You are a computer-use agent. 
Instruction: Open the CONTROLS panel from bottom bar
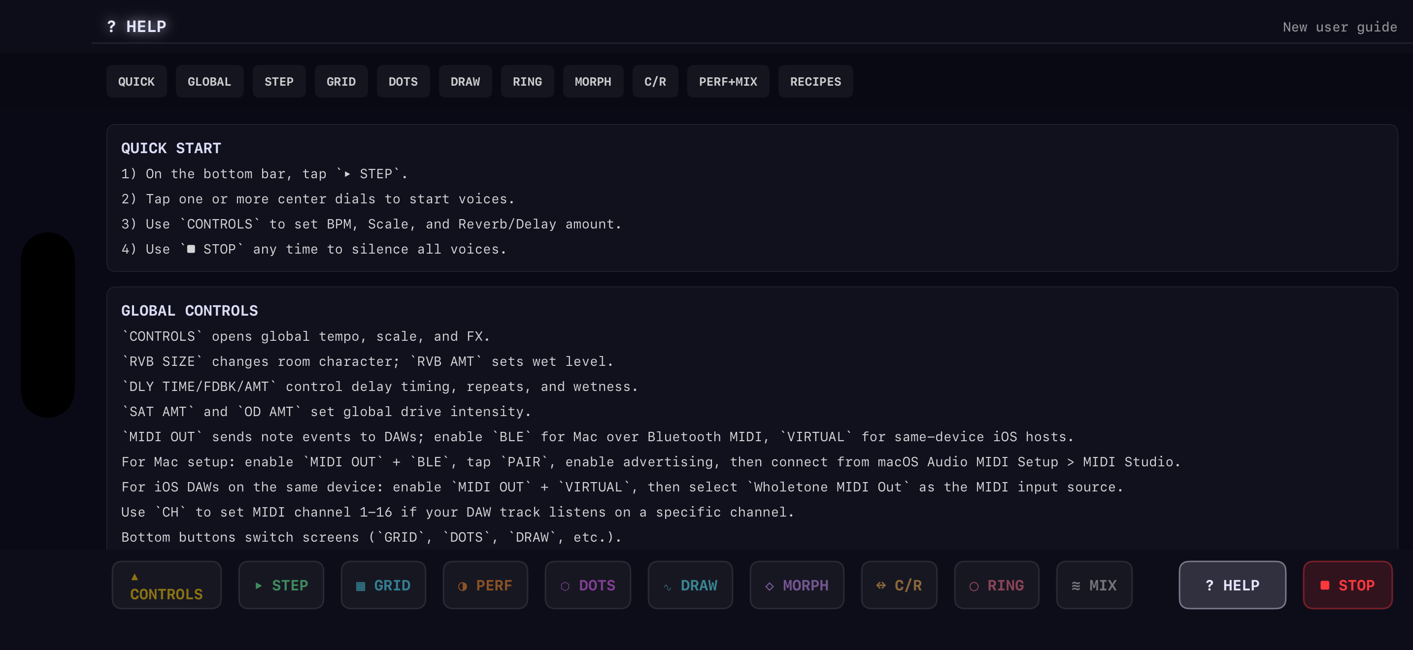[166, 585]
